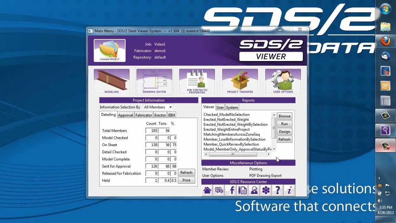Select the Viewer reports tab
Image resolution: width=396 pixels, height=223 pixels.
[x=209, y=107]
